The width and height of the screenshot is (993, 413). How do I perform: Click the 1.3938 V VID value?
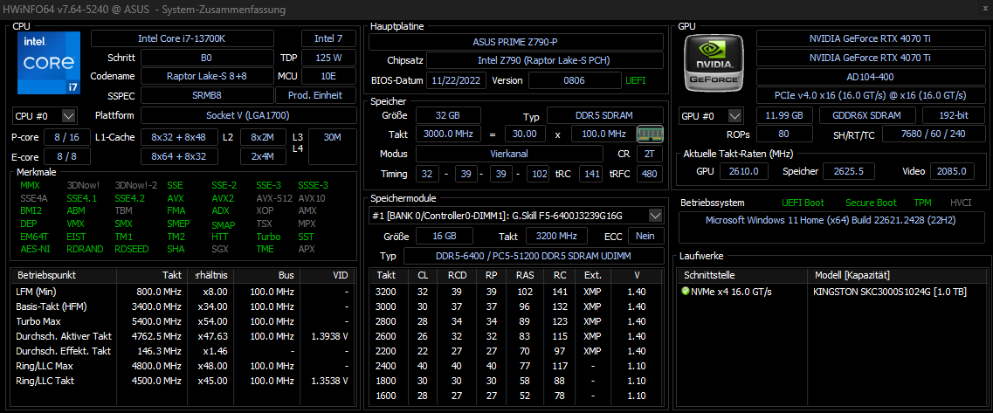(x=328, y=335)
